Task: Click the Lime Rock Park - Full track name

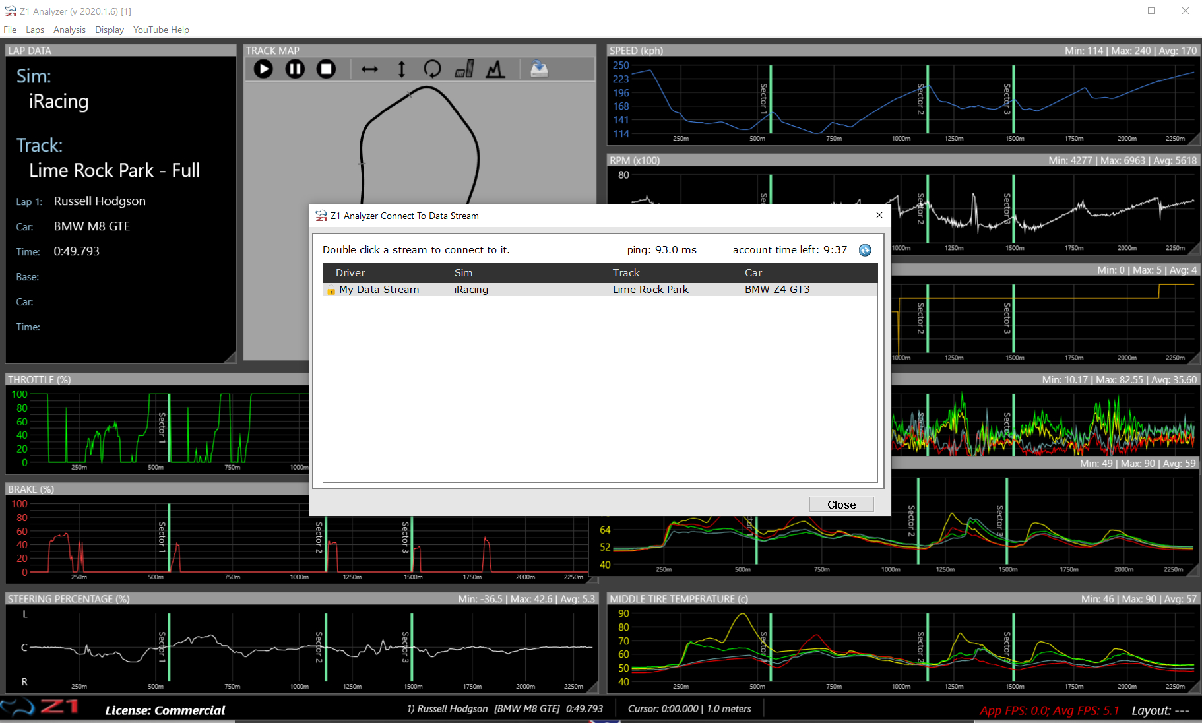Action: [115, 171]
